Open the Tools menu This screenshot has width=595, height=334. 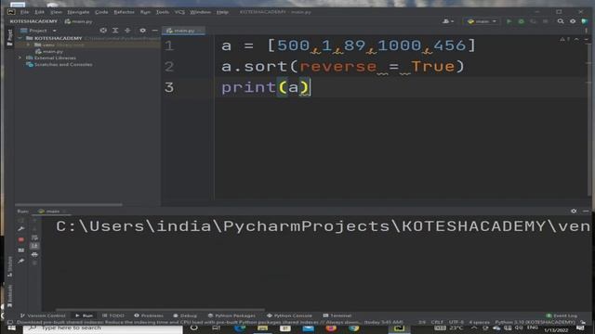coord(163,12)
